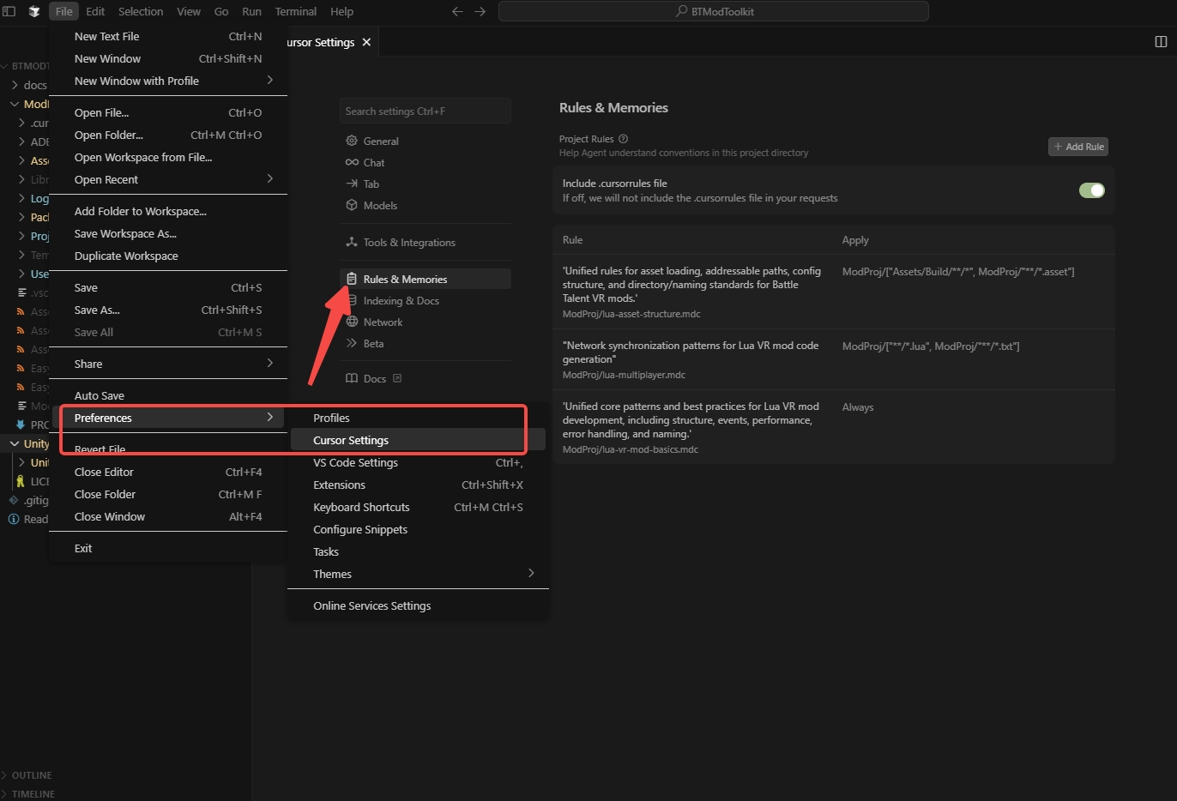1177x801 pixels.
Task: Collapse the Unity folder in explorer
Action: (15, 443)
